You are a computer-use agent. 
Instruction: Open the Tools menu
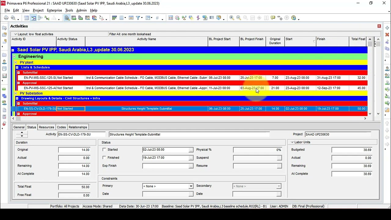coord(69,10)
